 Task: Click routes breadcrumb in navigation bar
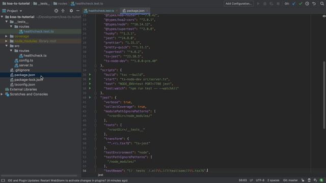click(60, 4)
